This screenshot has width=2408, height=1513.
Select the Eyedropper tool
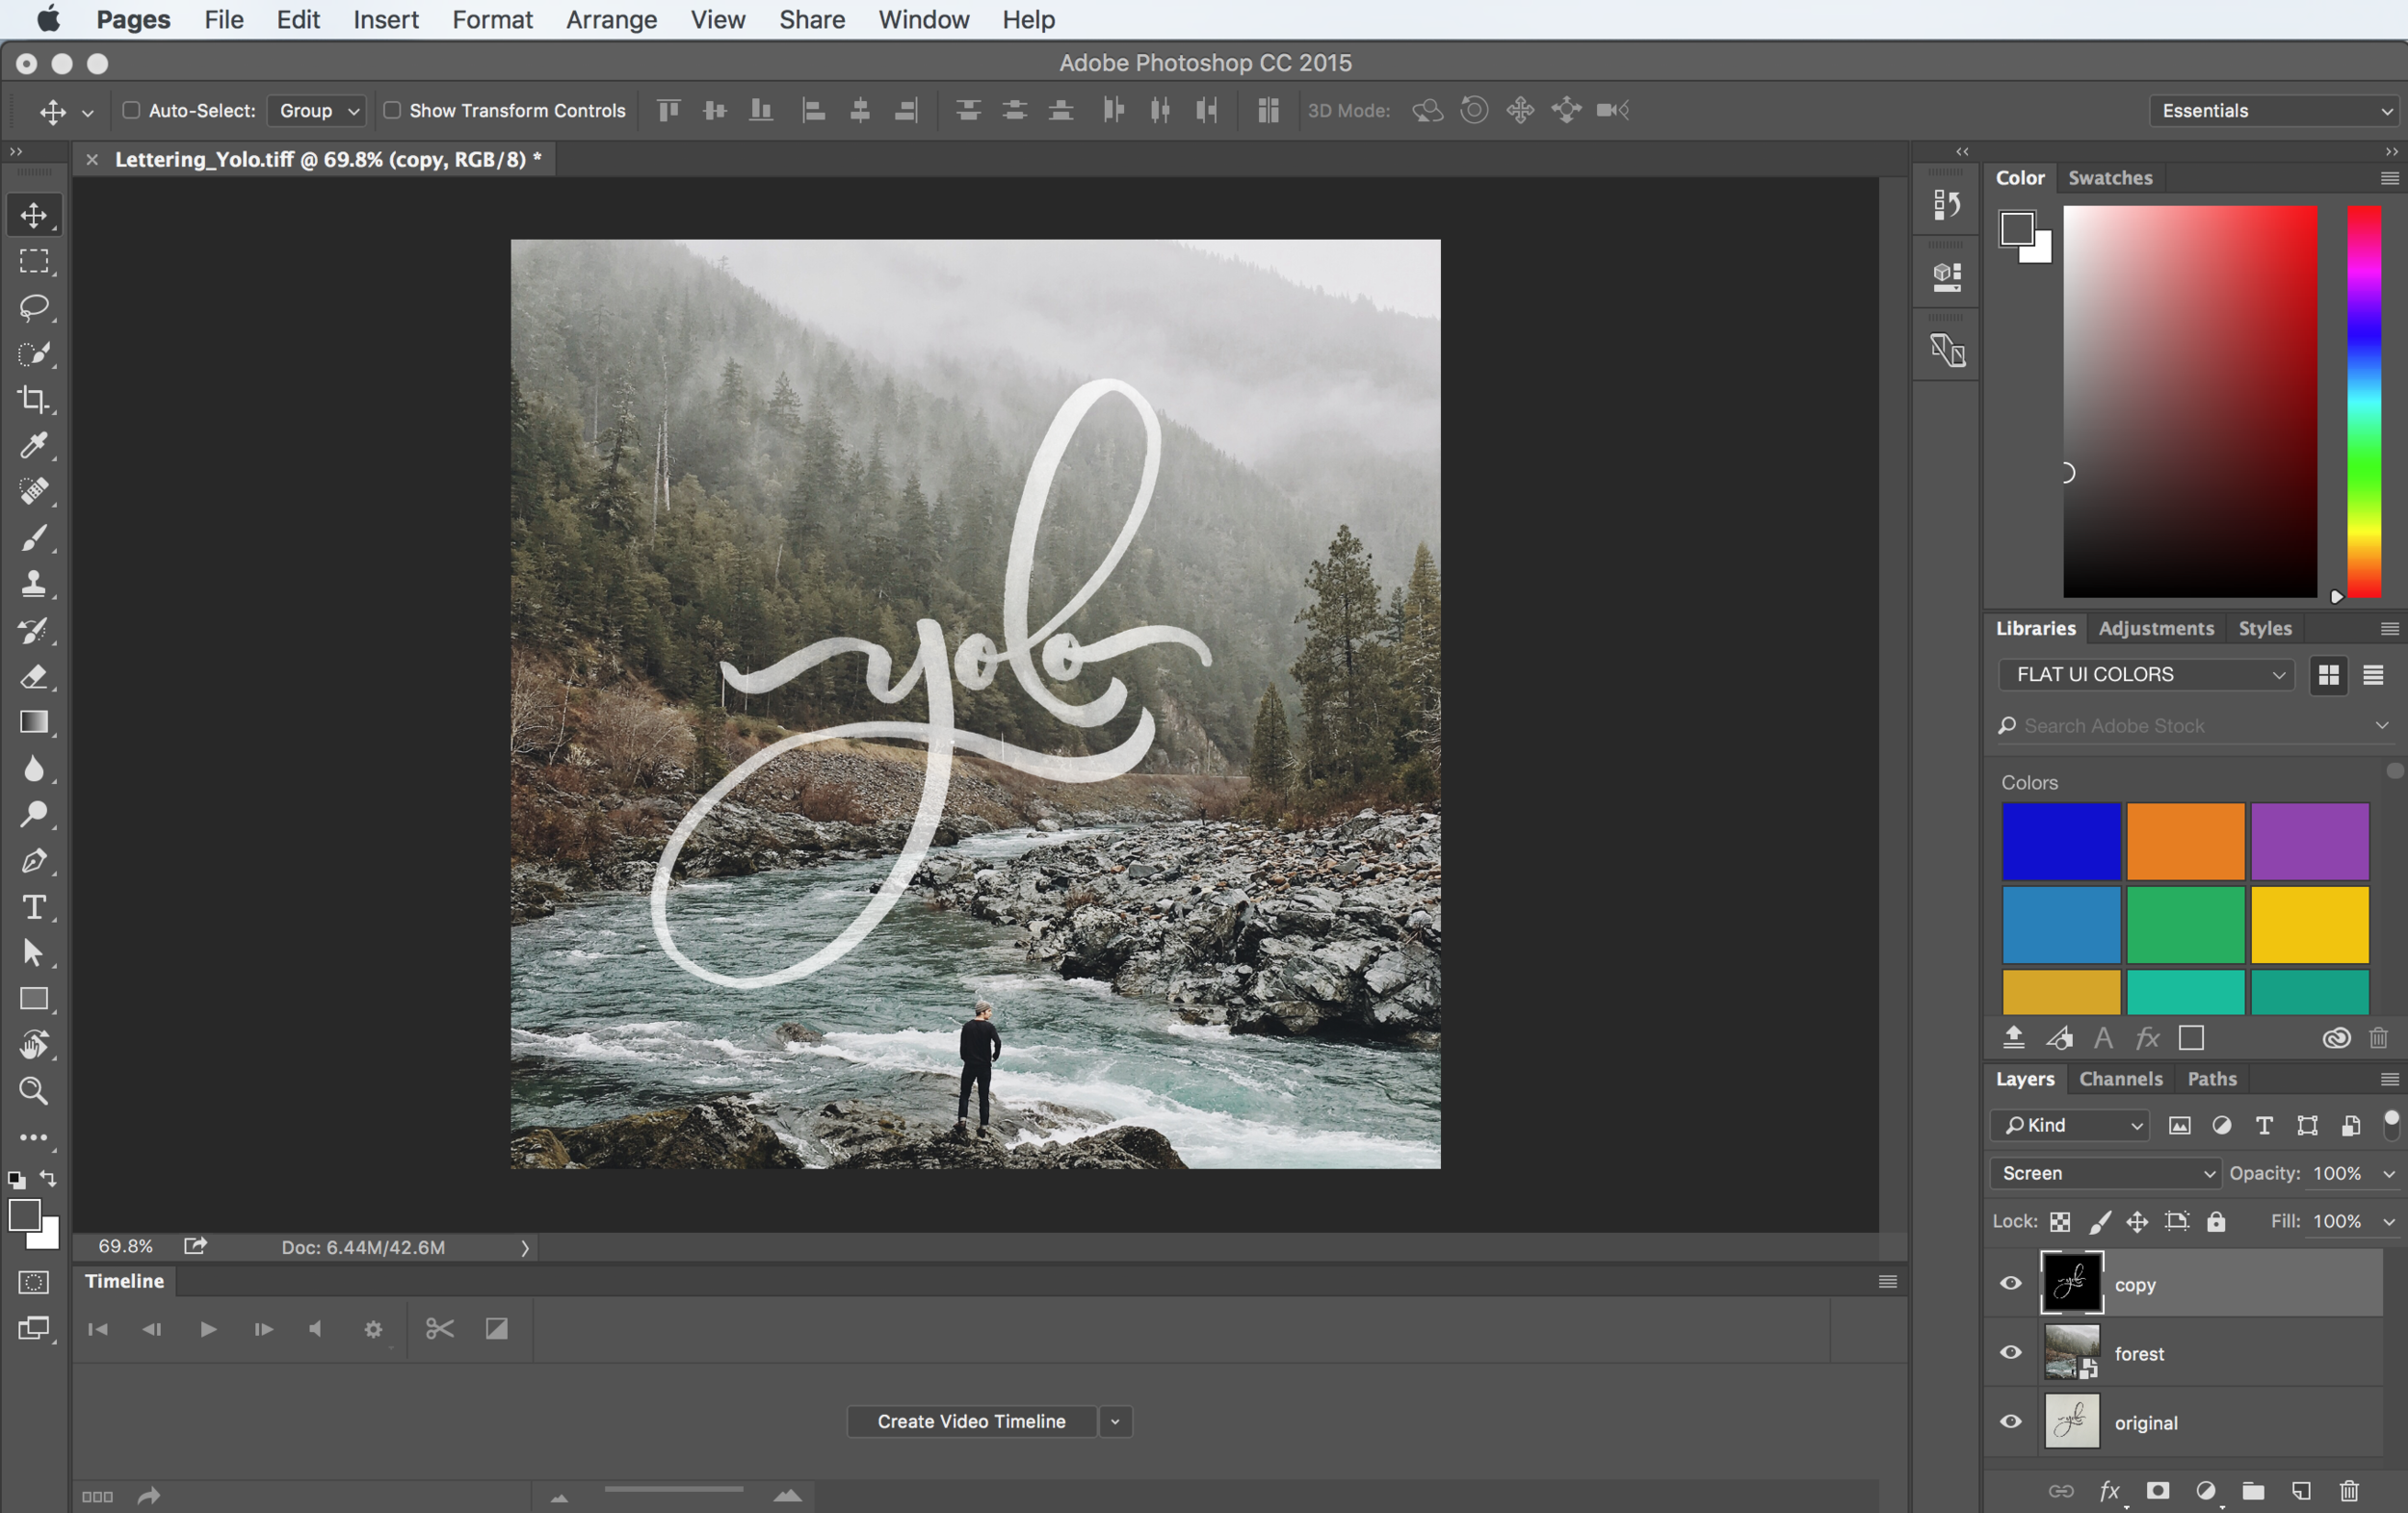pos(34,445)
